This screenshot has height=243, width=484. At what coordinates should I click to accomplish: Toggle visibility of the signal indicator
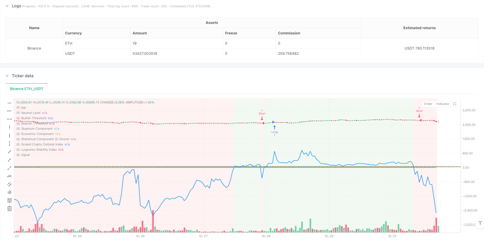point(18,155)
